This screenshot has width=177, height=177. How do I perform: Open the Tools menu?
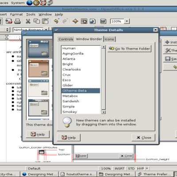pyautogui.click(x=31, y=15)
